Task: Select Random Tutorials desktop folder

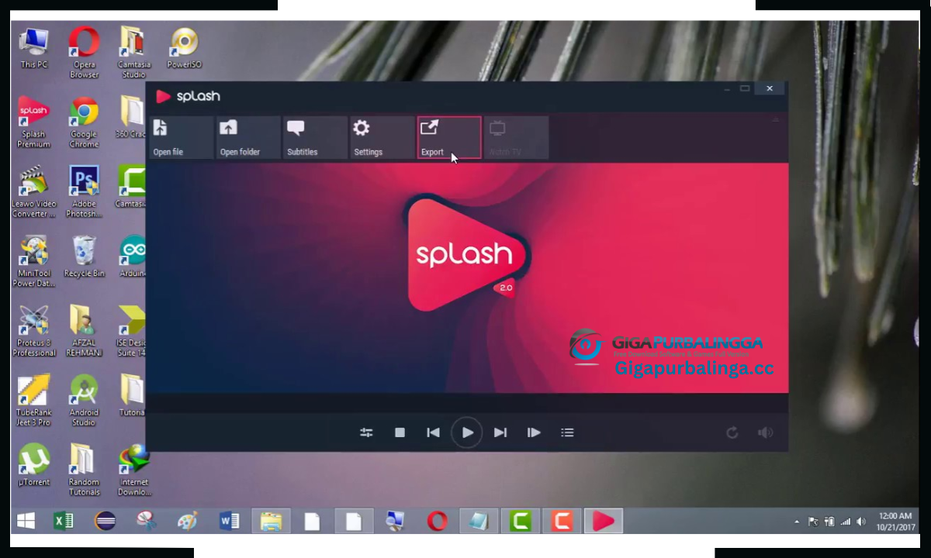Action: click(x=84, y=470)
